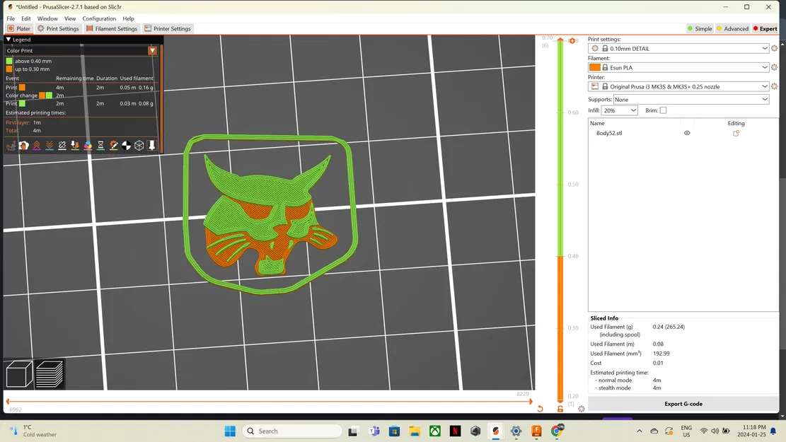
Task: Click orange filament color swatch Esun PLA
Action: point(595,67)
